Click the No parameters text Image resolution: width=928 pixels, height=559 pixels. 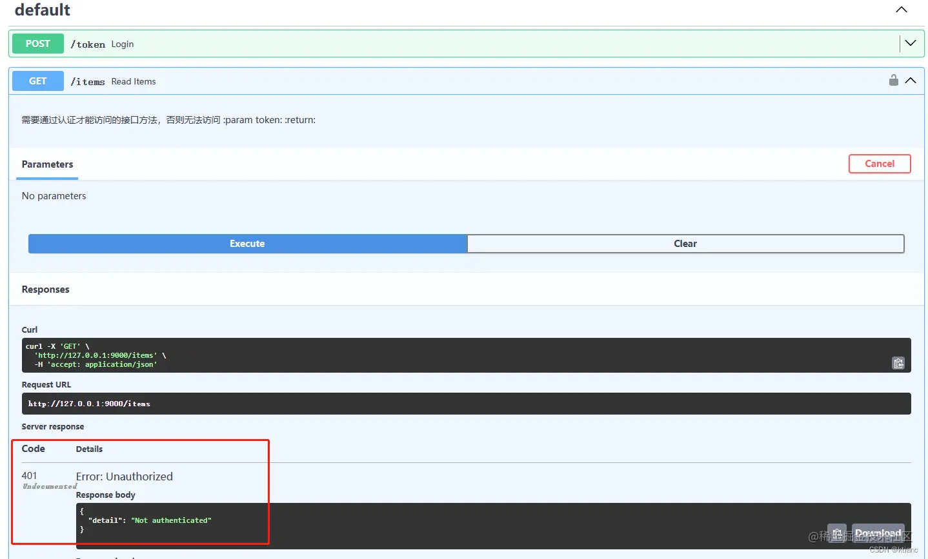click(x=54, y=196)
